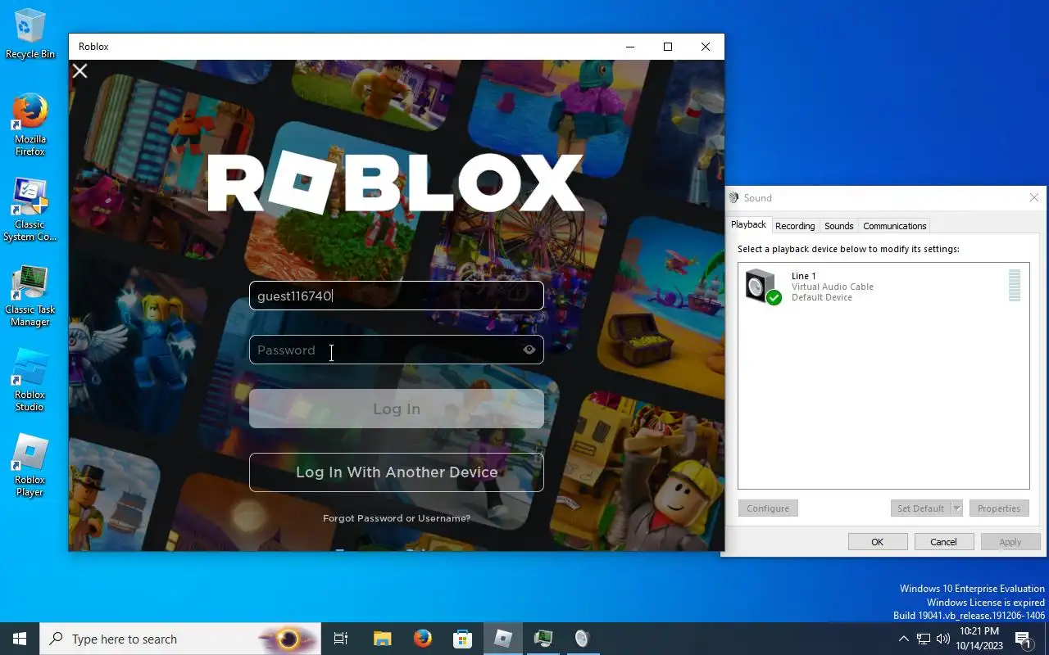Open File Explorer from the taskbar
Viewport: 1049px width, 655px height.
point(383,639)
